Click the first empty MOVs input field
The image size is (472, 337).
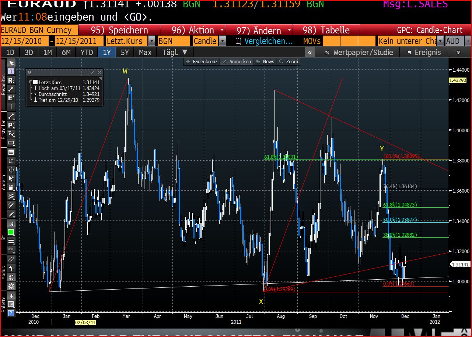click(x=331, y=41)
